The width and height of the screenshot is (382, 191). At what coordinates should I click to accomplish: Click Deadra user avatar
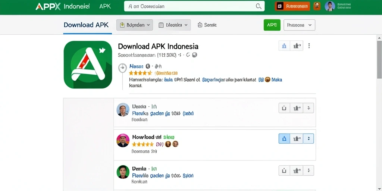123,109
